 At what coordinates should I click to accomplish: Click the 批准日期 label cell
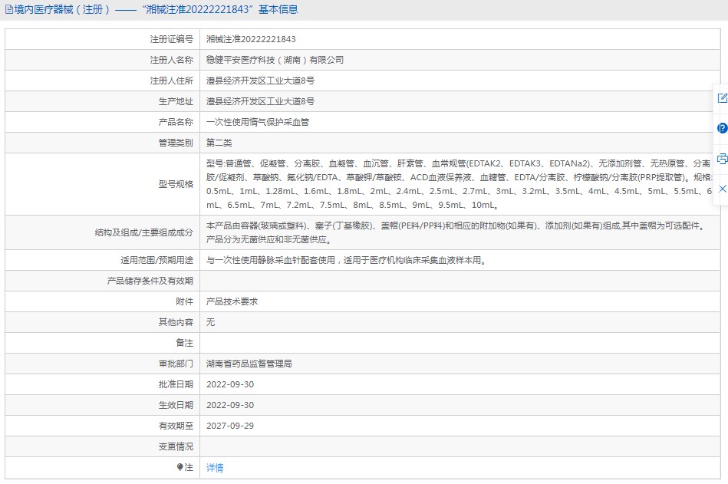point(103,384)
